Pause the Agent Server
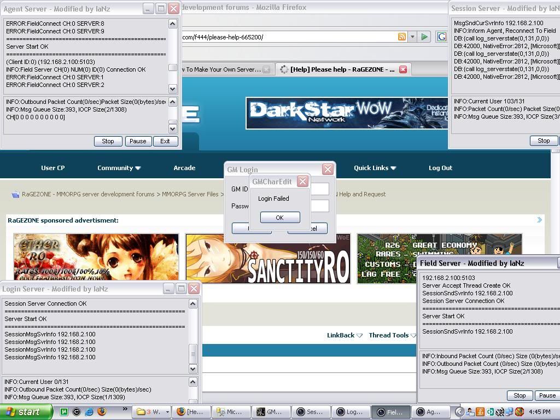Image resolution: width=560 pixels, height=420 pixels. click(138, 141)
